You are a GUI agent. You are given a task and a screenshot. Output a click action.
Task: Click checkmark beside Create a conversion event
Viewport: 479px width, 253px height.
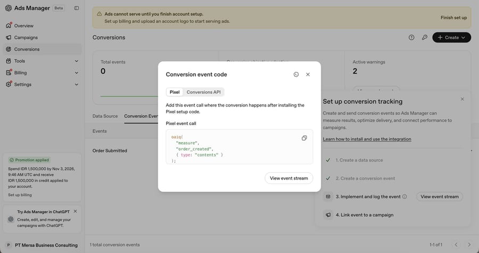point(328,178)
